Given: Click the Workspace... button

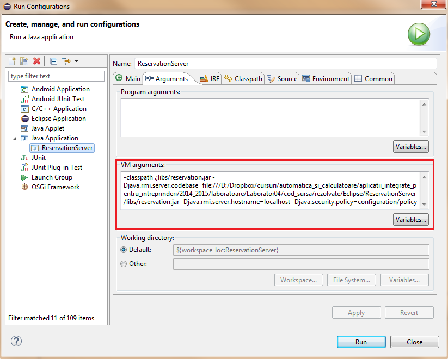Looking at the screenshot, I should coord(298,280).
